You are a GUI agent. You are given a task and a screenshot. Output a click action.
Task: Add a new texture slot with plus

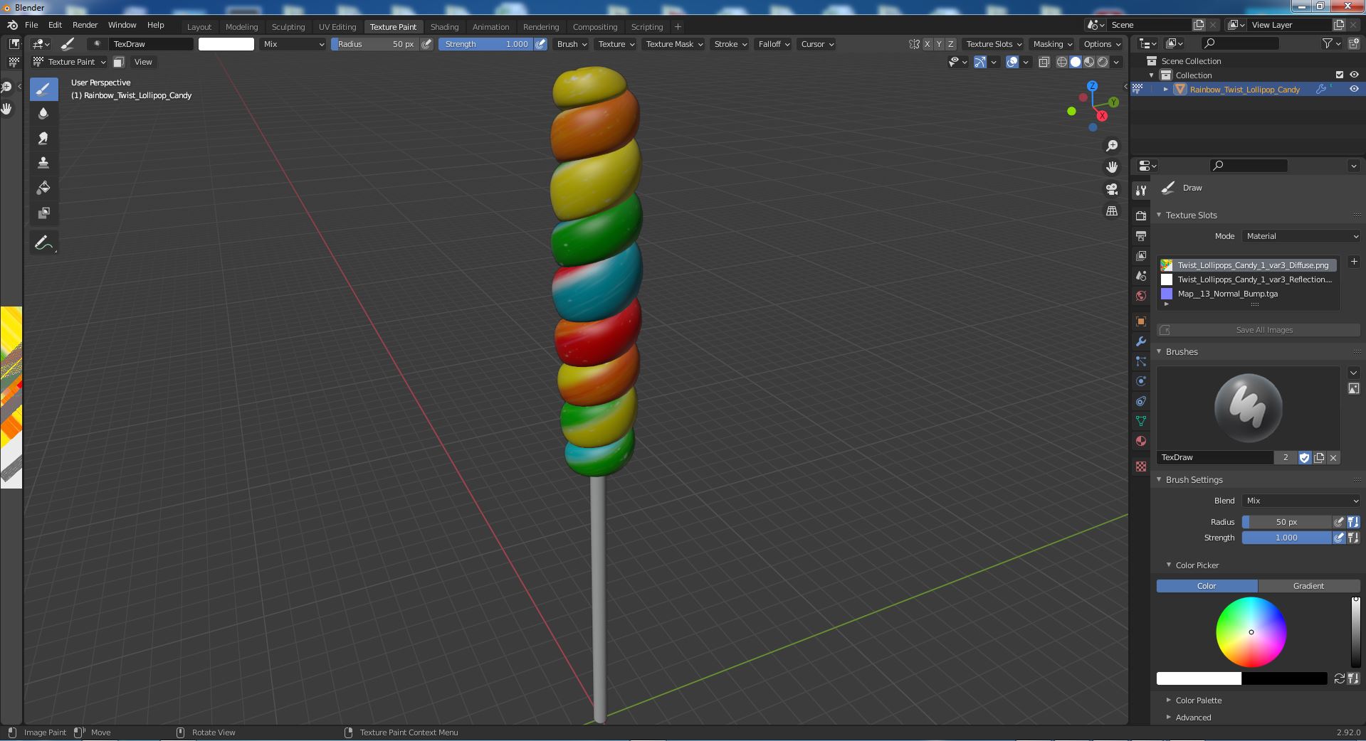[x=1354, y=262]
